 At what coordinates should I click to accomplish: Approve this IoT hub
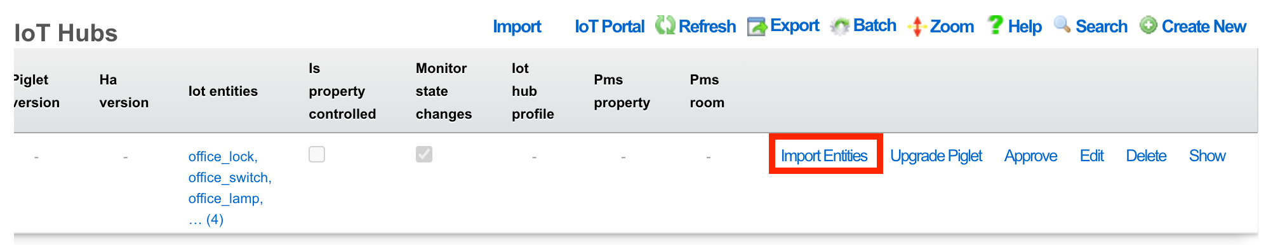1030,156
